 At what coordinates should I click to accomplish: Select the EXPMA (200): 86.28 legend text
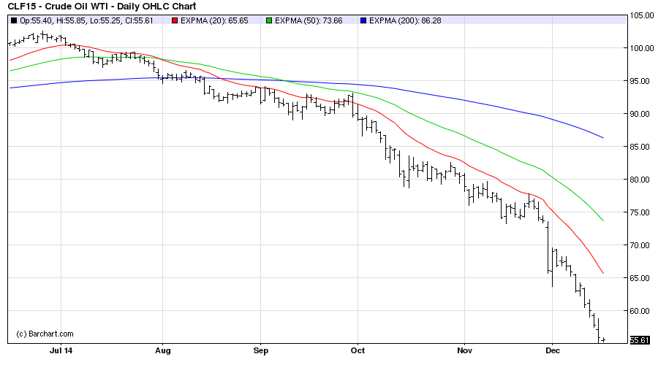click(406, 20)
